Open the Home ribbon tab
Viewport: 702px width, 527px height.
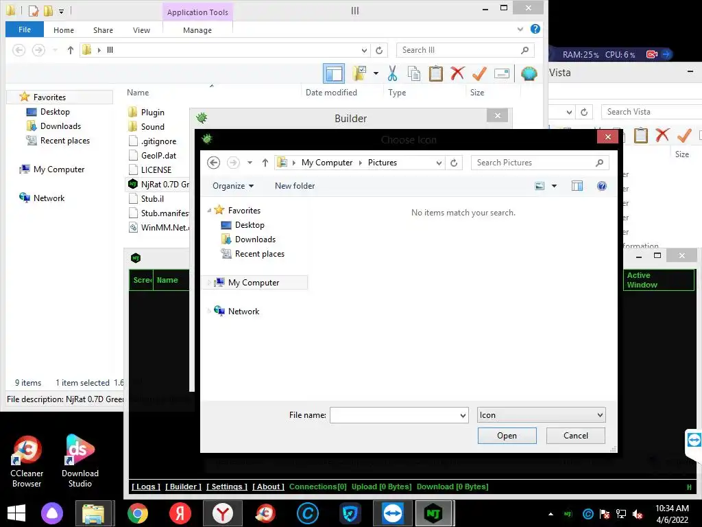coord(64,30)
